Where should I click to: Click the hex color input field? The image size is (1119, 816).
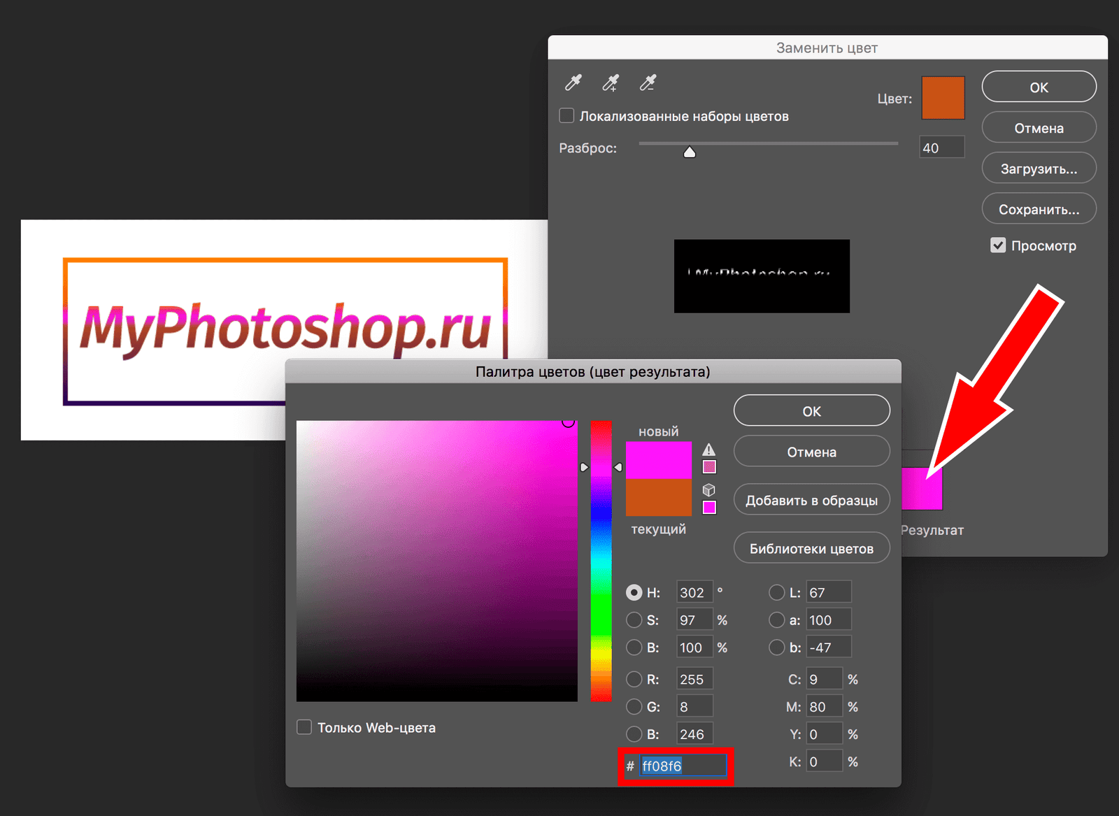(x=682, y=766)
